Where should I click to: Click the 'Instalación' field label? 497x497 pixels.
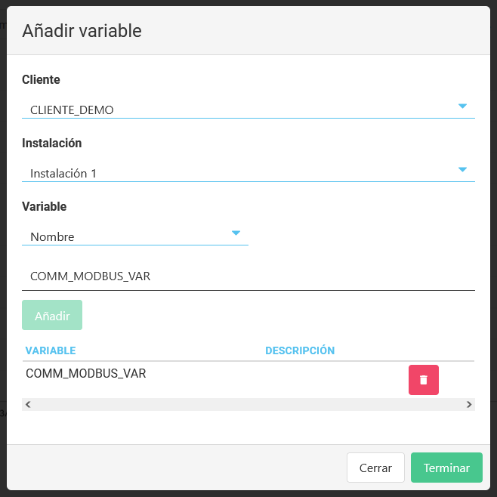tap(51, 143)
